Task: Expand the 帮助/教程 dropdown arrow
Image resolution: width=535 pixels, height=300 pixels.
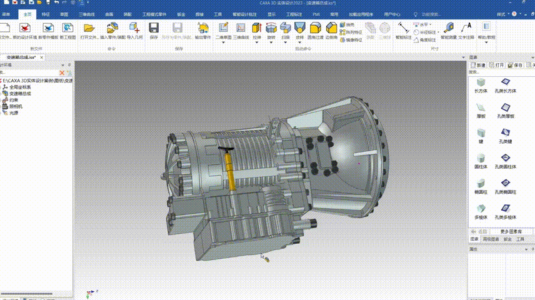Action: point(486,41)
